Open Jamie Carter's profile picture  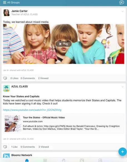(x=6, y=13)
